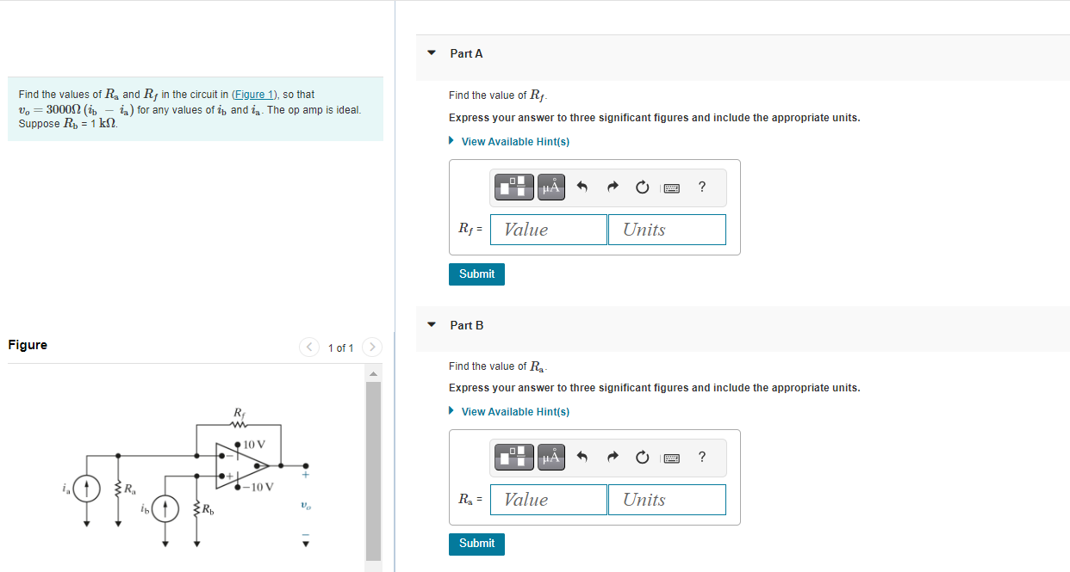Reset the Part A answer field
1070x572 pixels.
pos(642,187)
